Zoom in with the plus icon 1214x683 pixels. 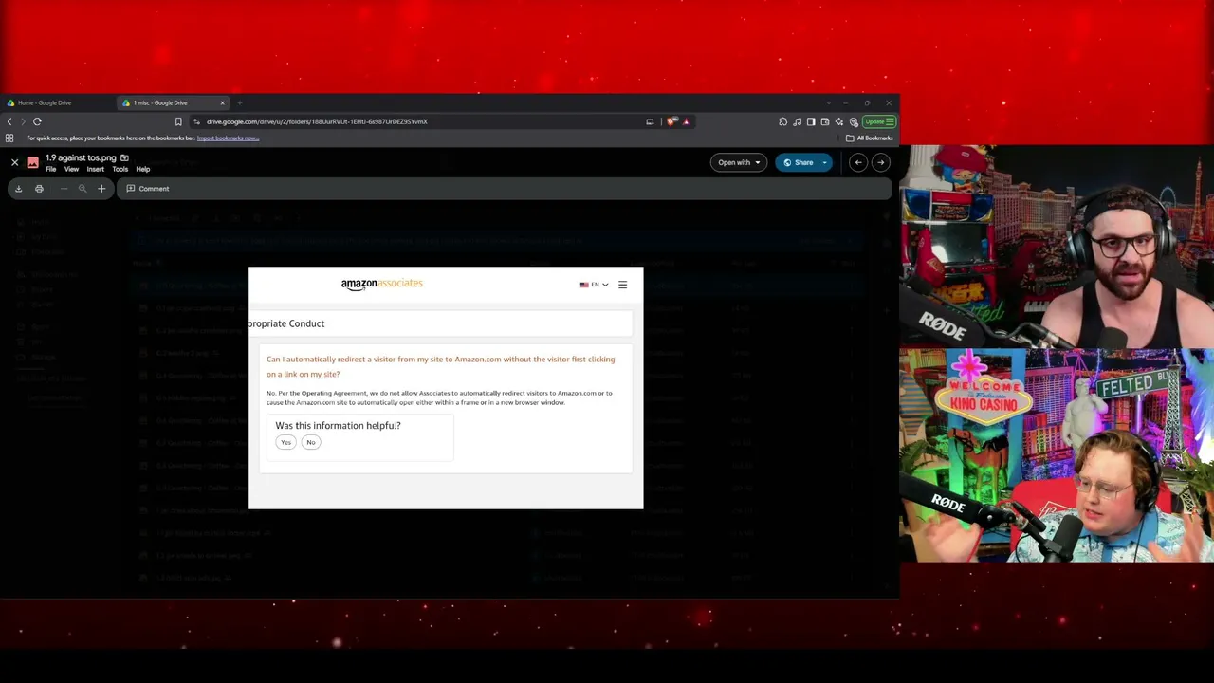point(101,189)
